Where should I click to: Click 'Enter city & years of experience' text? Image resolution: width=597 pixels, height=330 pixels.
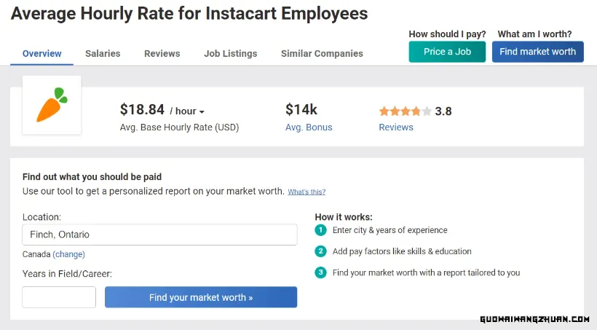(390, 230)
